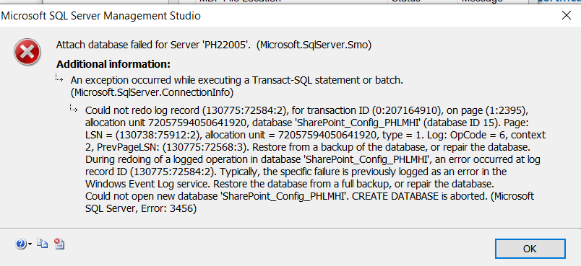Show technical details with the red-X page icon
Viewport: 581px width, 266px height.
click(59, 244)
